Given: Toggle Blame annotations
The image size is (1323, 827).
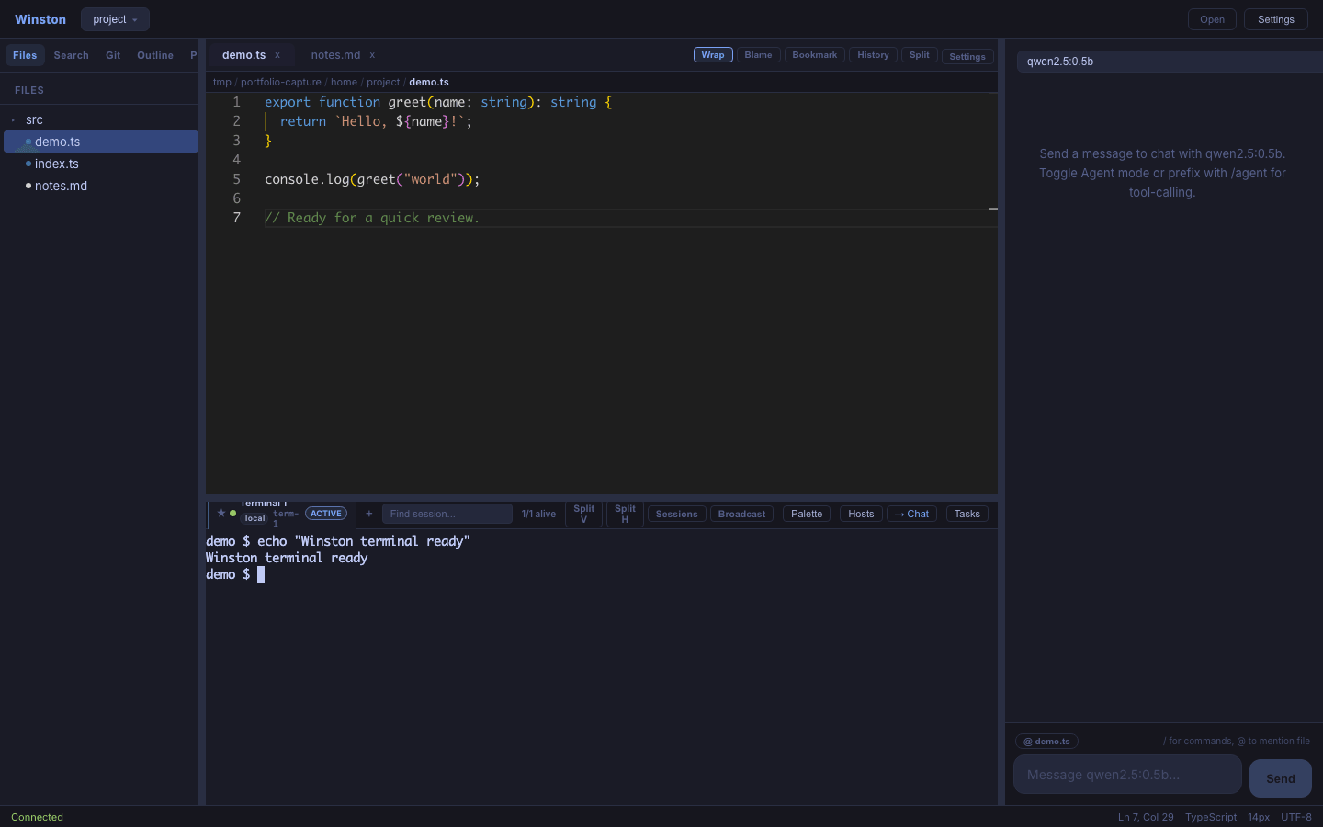Looking at the screenshot, I should tap(758, 55).
